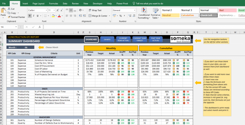Open the General number format dropdown

pos(134,10)
